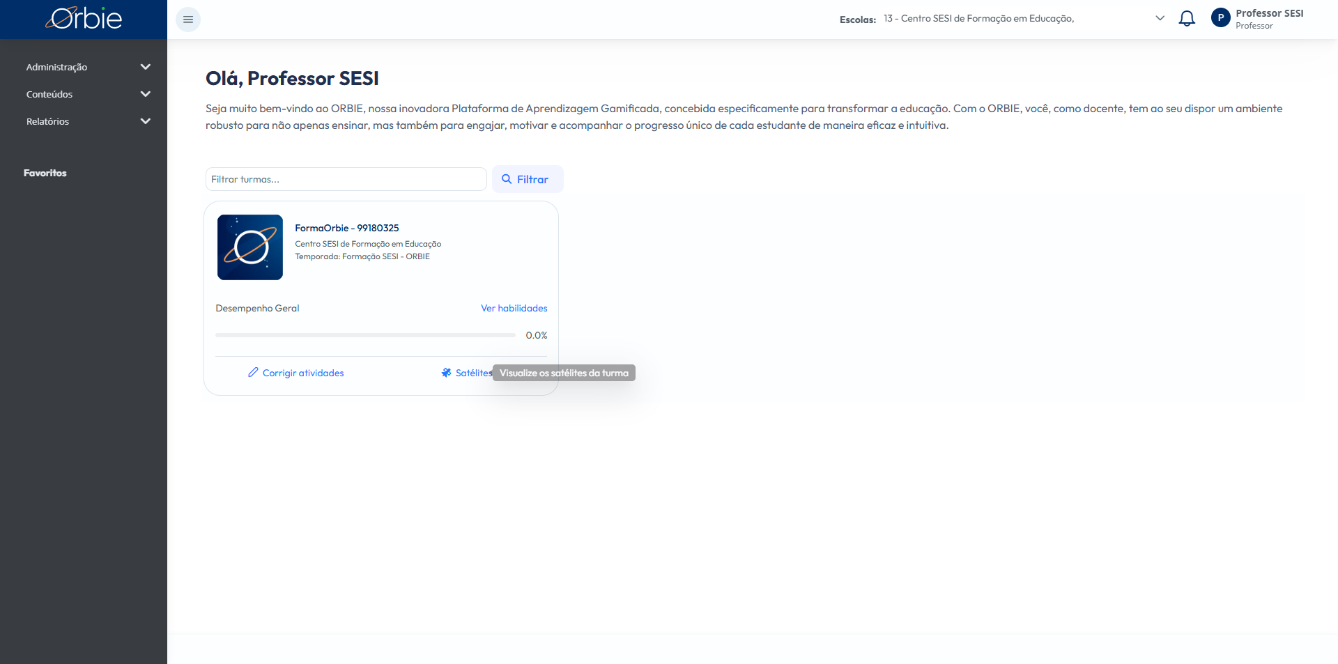Image resolution: width=1338 pixels, height=664 pixels.
Task: Click the pencil icon beside Corrigir atividades
Action: coord(253,373)
